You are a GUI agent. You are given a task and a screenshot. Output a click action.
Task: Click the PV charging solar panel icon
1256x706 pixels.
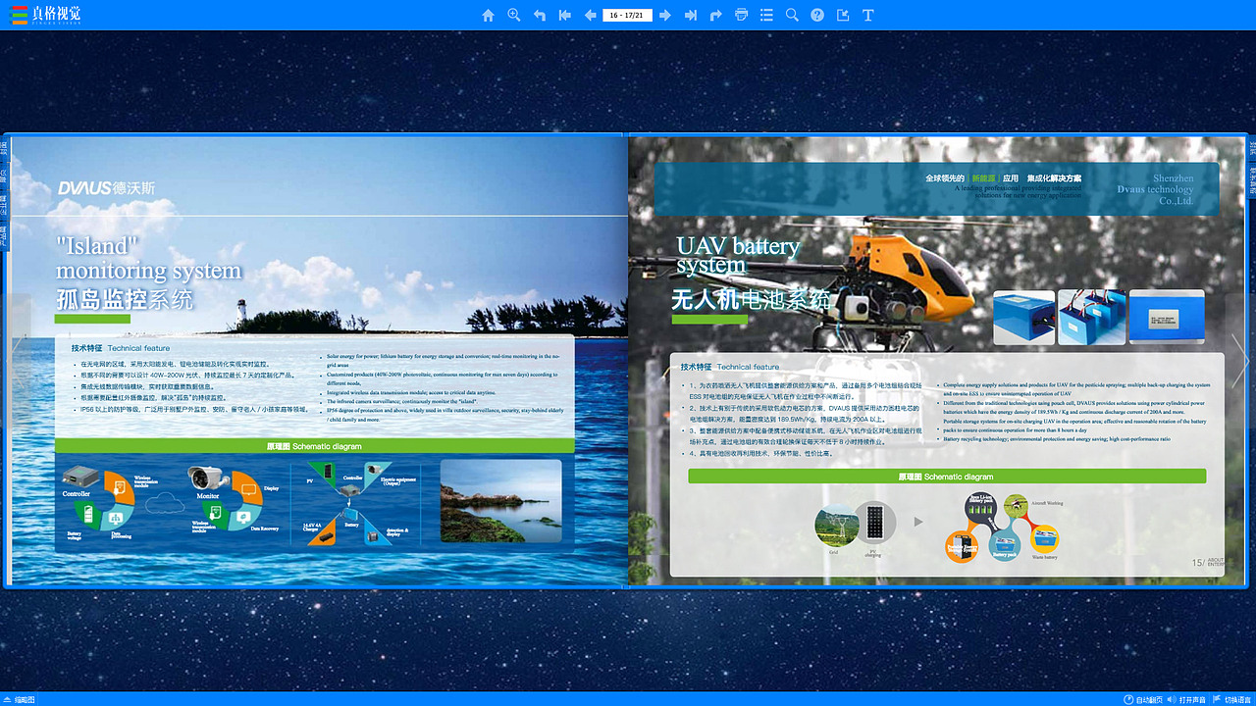[873, 522]
